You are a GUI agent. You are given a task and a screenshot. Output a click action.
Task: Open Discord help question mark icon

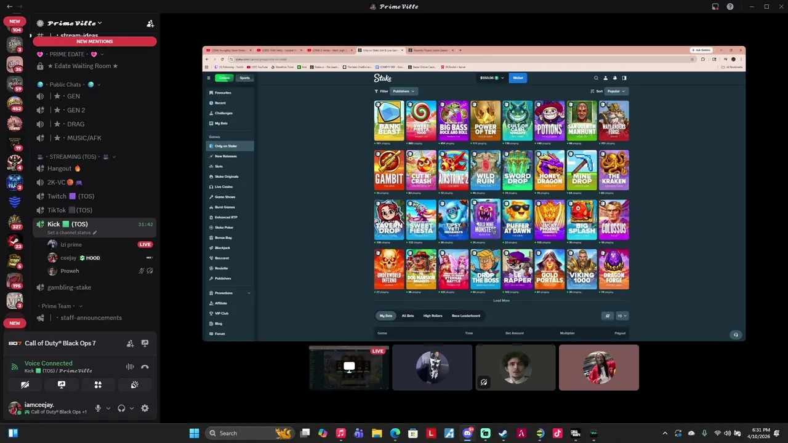pos(730,7)
